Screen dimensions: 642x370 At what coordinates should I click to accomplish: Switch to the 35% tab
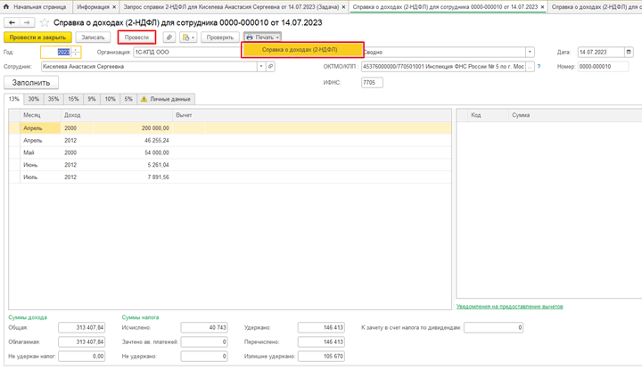click(53, 99)
